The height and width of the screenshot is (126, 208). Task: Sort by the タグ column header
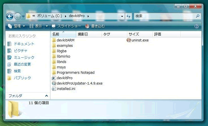[114, 34]
